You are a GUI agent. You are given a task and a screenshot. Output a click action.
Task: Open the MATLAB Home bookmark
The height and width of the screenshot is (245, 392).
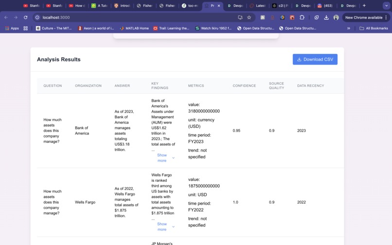pos(134,28)
